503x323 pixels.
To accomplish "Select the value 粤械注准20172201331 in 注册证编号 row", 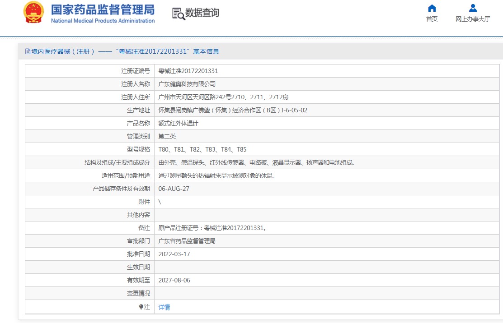I will 188,71.
